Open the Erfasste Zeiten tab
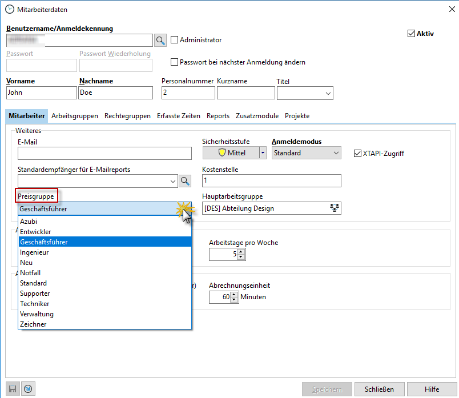Image resolution: width=459 pixels, height=398 pixels. tap(179, 116)
